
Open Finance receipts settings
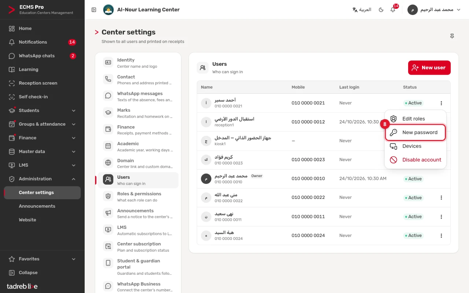pyautogui.click(x=138, y=130)
